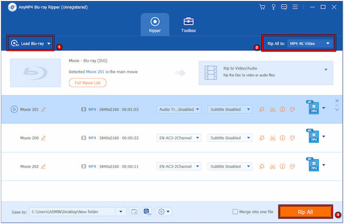This screenshot has width=344, height=224.
Task: Expand the Save to path dropdown arrow
Action: [x=120, y=212]
